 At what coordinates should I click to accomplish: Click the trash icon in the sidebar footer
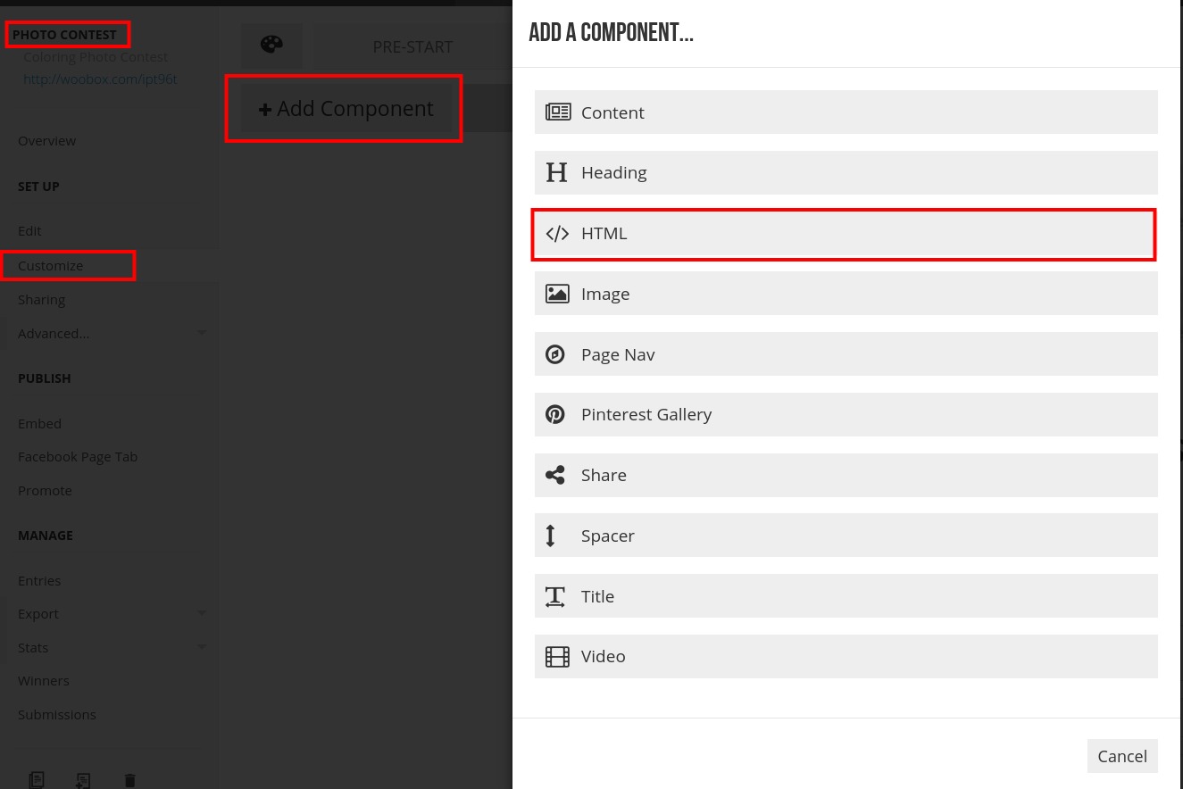129,781
